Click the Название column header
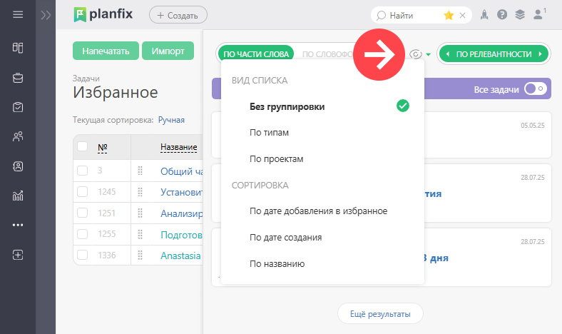The image size is (562, 334). coord(178,147)
